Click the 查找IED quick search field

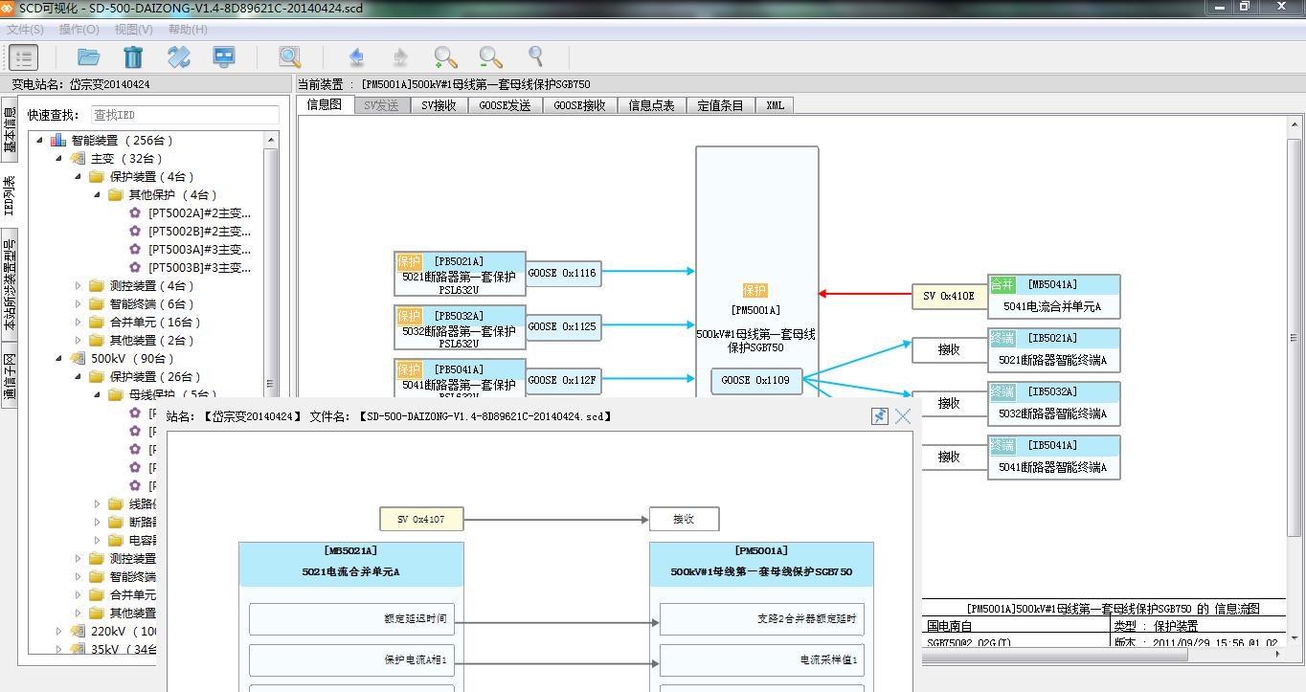184,115
